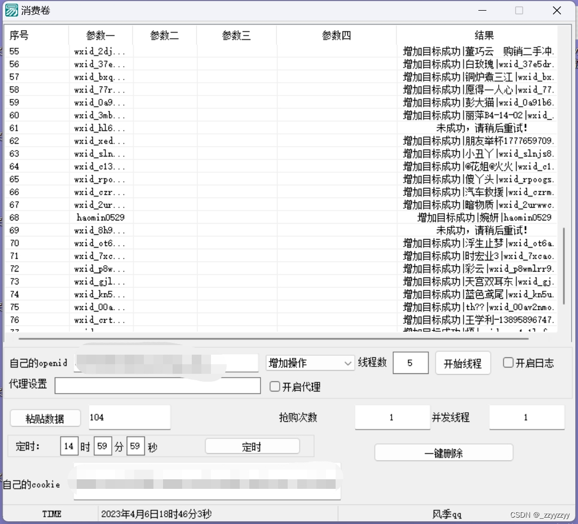Click the result for 丽萍B4-14-02 row
This screenshot has width=578, height=524.
[x=477, y=116]
